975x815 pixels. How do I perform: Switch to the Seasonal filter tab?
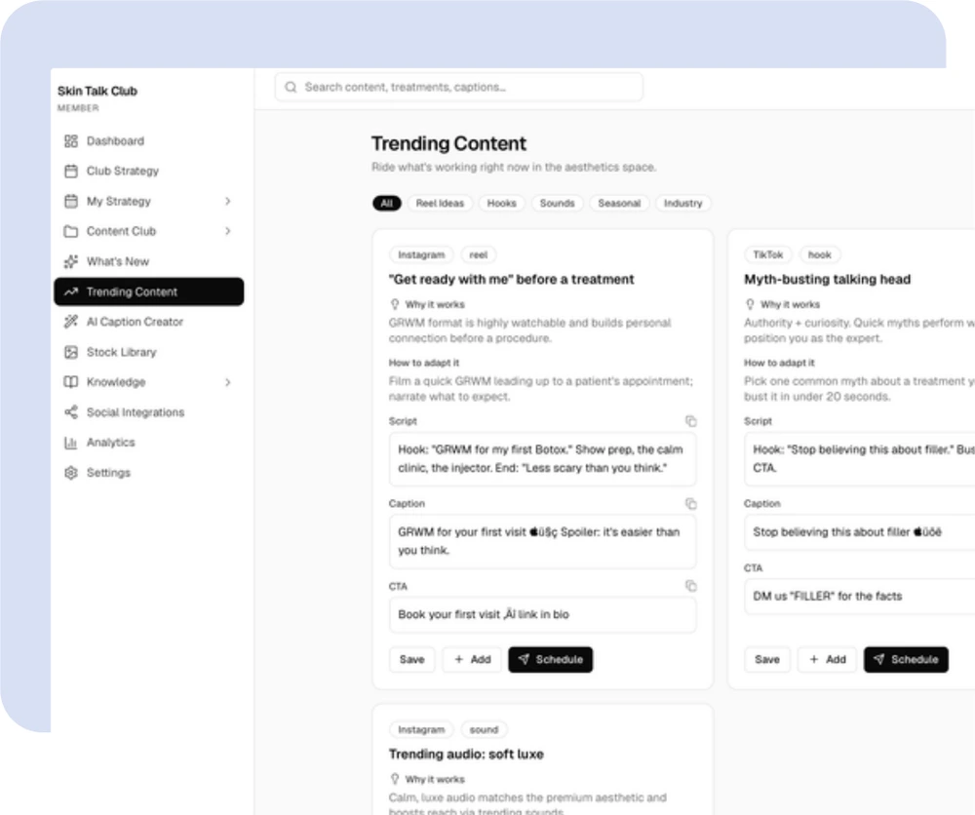(619, 204)
